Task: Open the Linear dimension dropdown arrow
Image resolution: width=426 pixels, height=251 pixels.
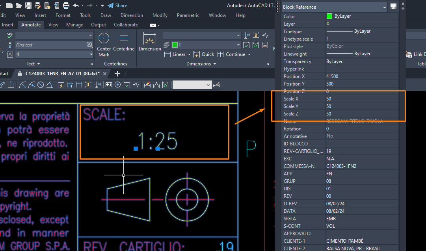Action: tap(189, 54)
